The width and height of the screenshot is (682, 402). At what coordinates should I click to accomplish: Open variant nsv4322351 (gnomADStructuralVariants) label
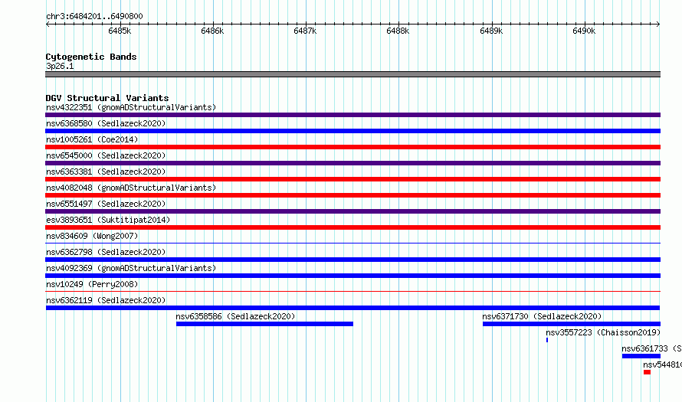click(x=131, y=107)
